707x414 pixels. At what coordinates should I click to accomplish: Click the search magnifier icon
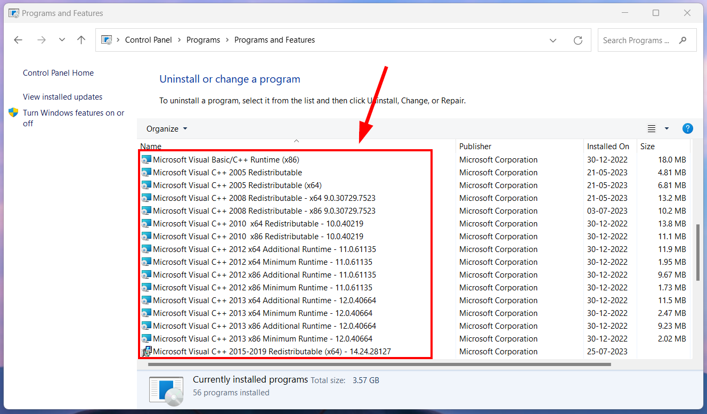[683, 40]
